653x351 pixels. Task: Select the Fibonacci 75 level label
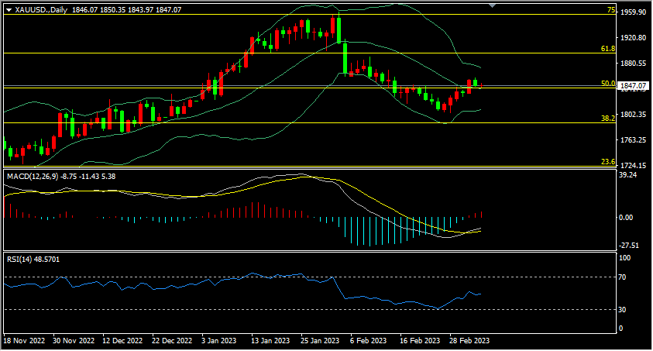click(x=611, y=10)
